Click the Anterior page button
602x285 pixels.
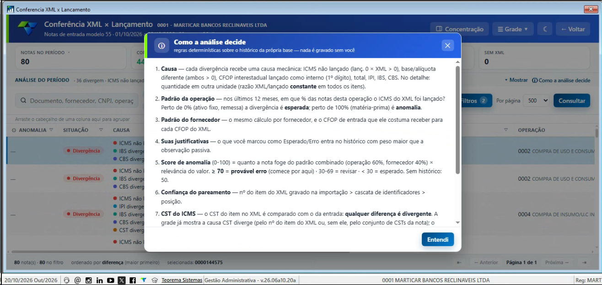pyautogui.click(x=485, y=262)
